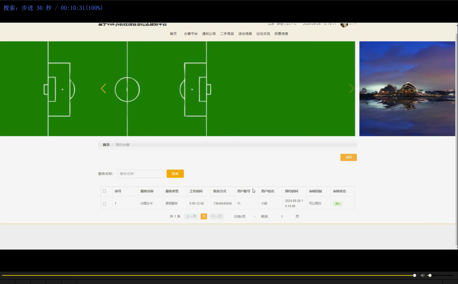Click the 居民服务 service type cell
Screen dimensions: 458x284
pyautogui.click(x=172, y=204)
